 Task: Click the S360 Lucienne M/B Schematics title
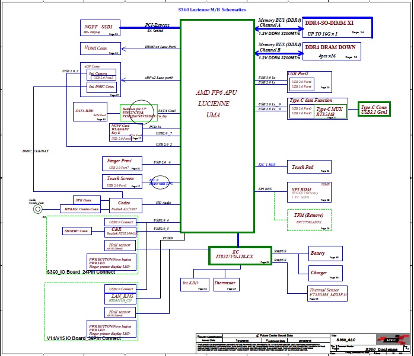[212, 9]
